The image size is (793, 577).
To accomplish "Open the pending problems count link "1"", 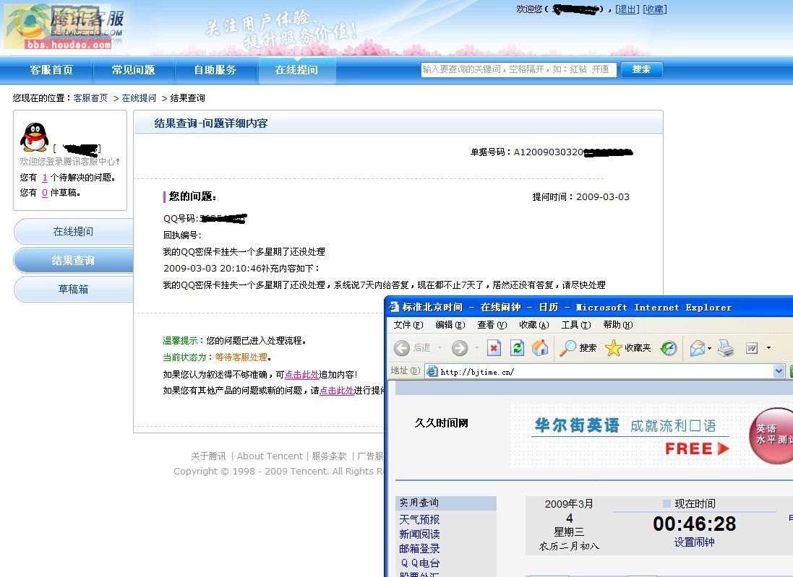I will point(45,178).
